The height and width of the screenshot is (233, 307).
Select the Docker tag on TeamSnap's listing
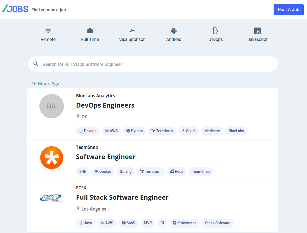pyautogui.click(x=102, y=171)
